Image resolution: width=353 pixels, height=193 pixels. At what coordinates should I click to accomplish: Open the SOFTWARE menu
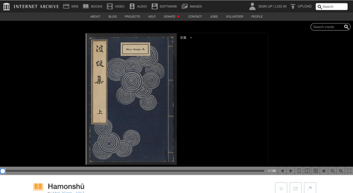pyautogui.click(x=164, y=6)
